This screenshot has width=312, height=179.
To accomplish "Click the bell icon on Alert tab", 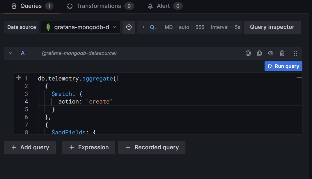I will pyautogui.click(x=150, y=6).
